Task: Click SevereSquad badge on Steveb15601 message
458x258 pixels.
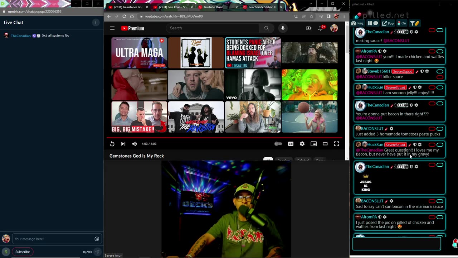Action: [403, 71]
